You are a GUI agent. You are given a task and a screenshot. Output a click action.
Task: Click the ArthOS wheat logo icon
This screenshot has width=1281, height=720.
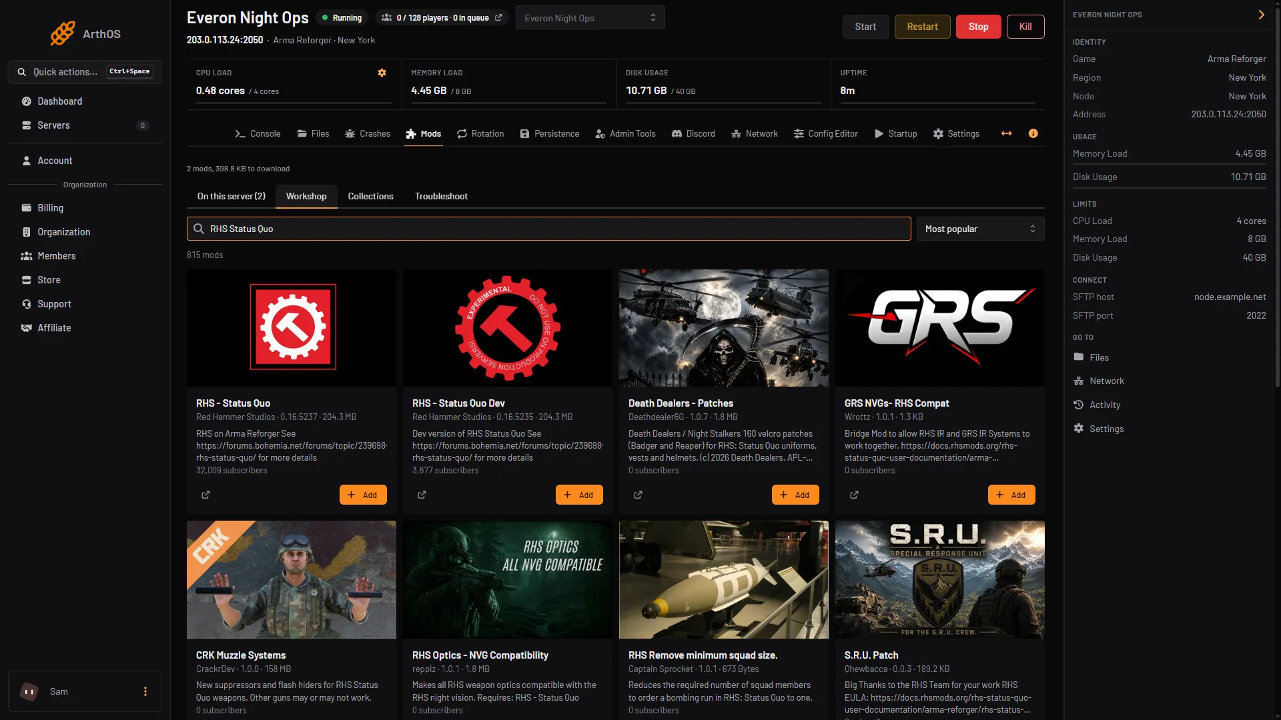click(x=63, y=33)
